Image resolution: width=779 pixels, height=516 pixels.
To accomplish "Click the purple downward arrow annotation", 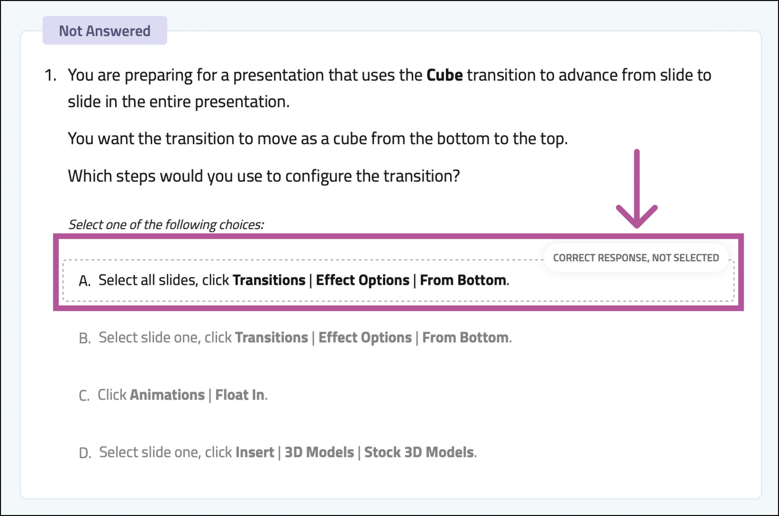I will [637, 189].
